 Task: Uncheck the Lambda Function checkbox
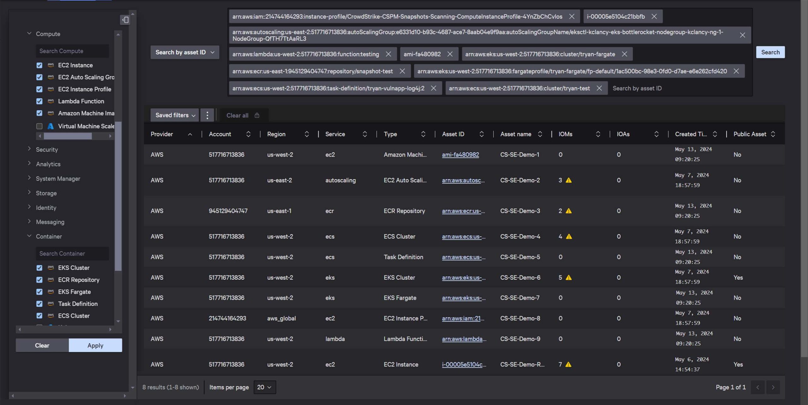39,101
